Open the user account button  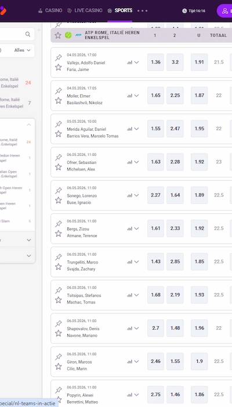pyautogui.click(x=225, y=11)
